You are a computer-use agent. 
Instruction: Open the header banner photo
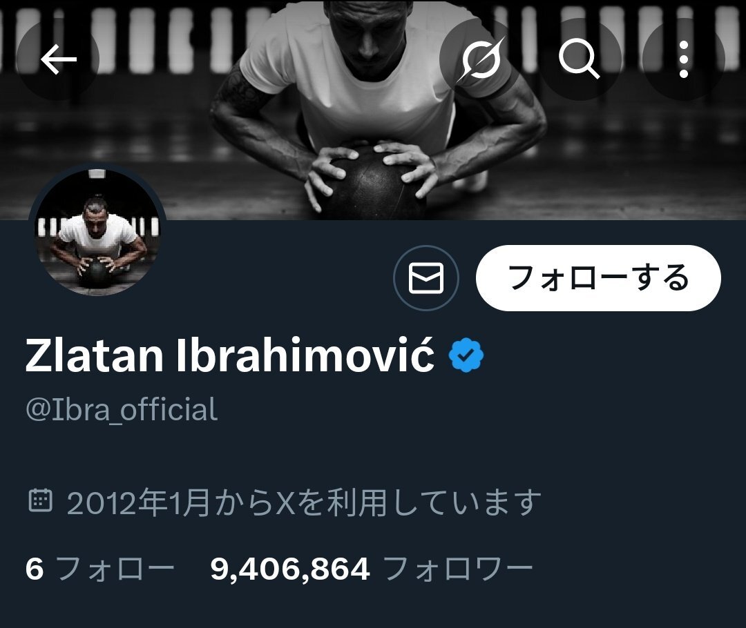pyautogui.click(x=373, y=110)
